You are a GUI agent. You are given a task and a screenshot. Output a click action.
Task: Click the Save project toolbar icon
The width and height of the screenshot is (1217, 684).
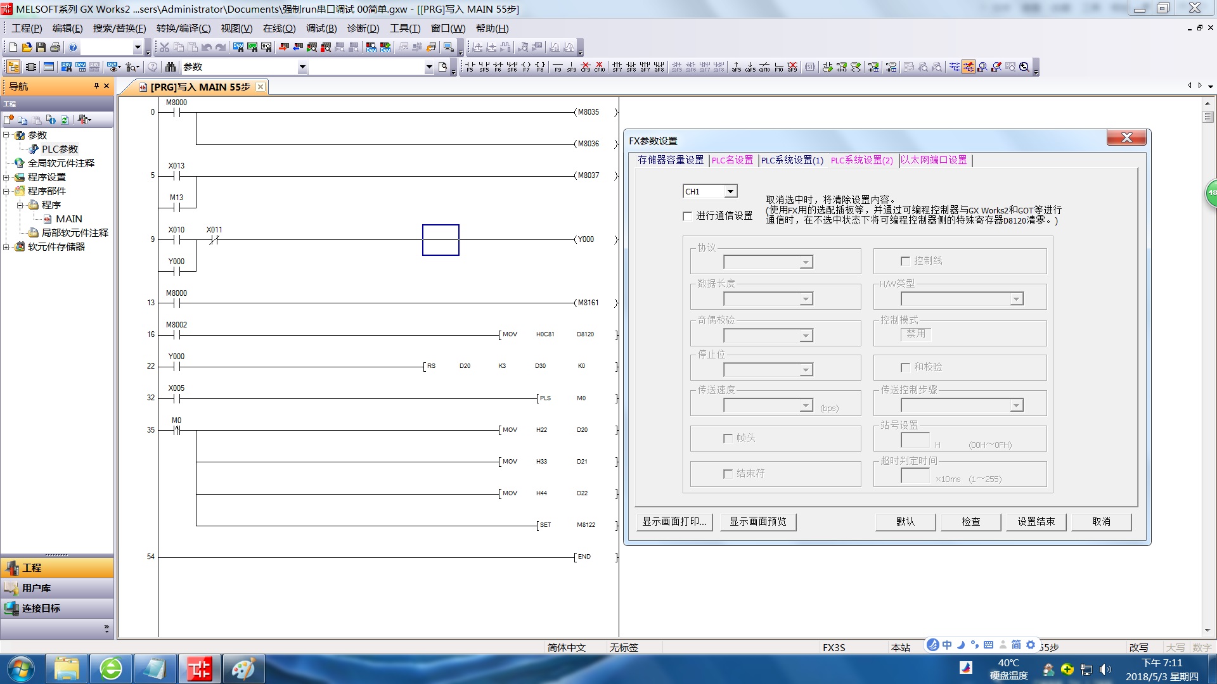pyautogui.click(x=41, y=47)
